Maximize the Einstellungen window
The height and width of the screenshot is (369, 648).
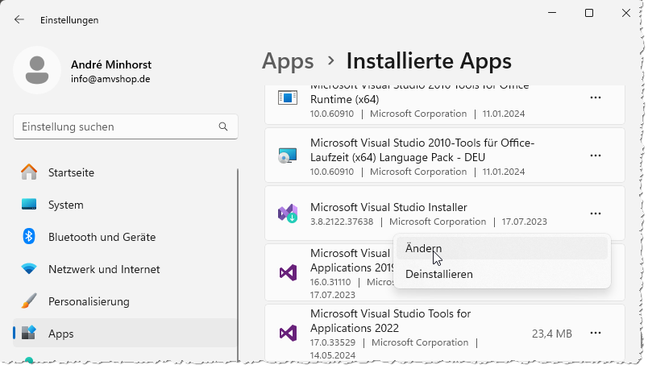[x=589, y=13]
